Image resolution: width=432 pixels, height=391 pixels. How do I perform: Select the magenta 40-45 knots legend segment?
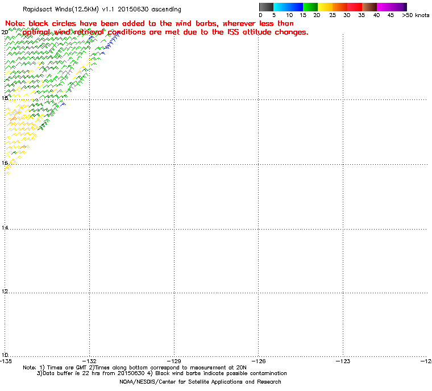[x=384, y=7]
